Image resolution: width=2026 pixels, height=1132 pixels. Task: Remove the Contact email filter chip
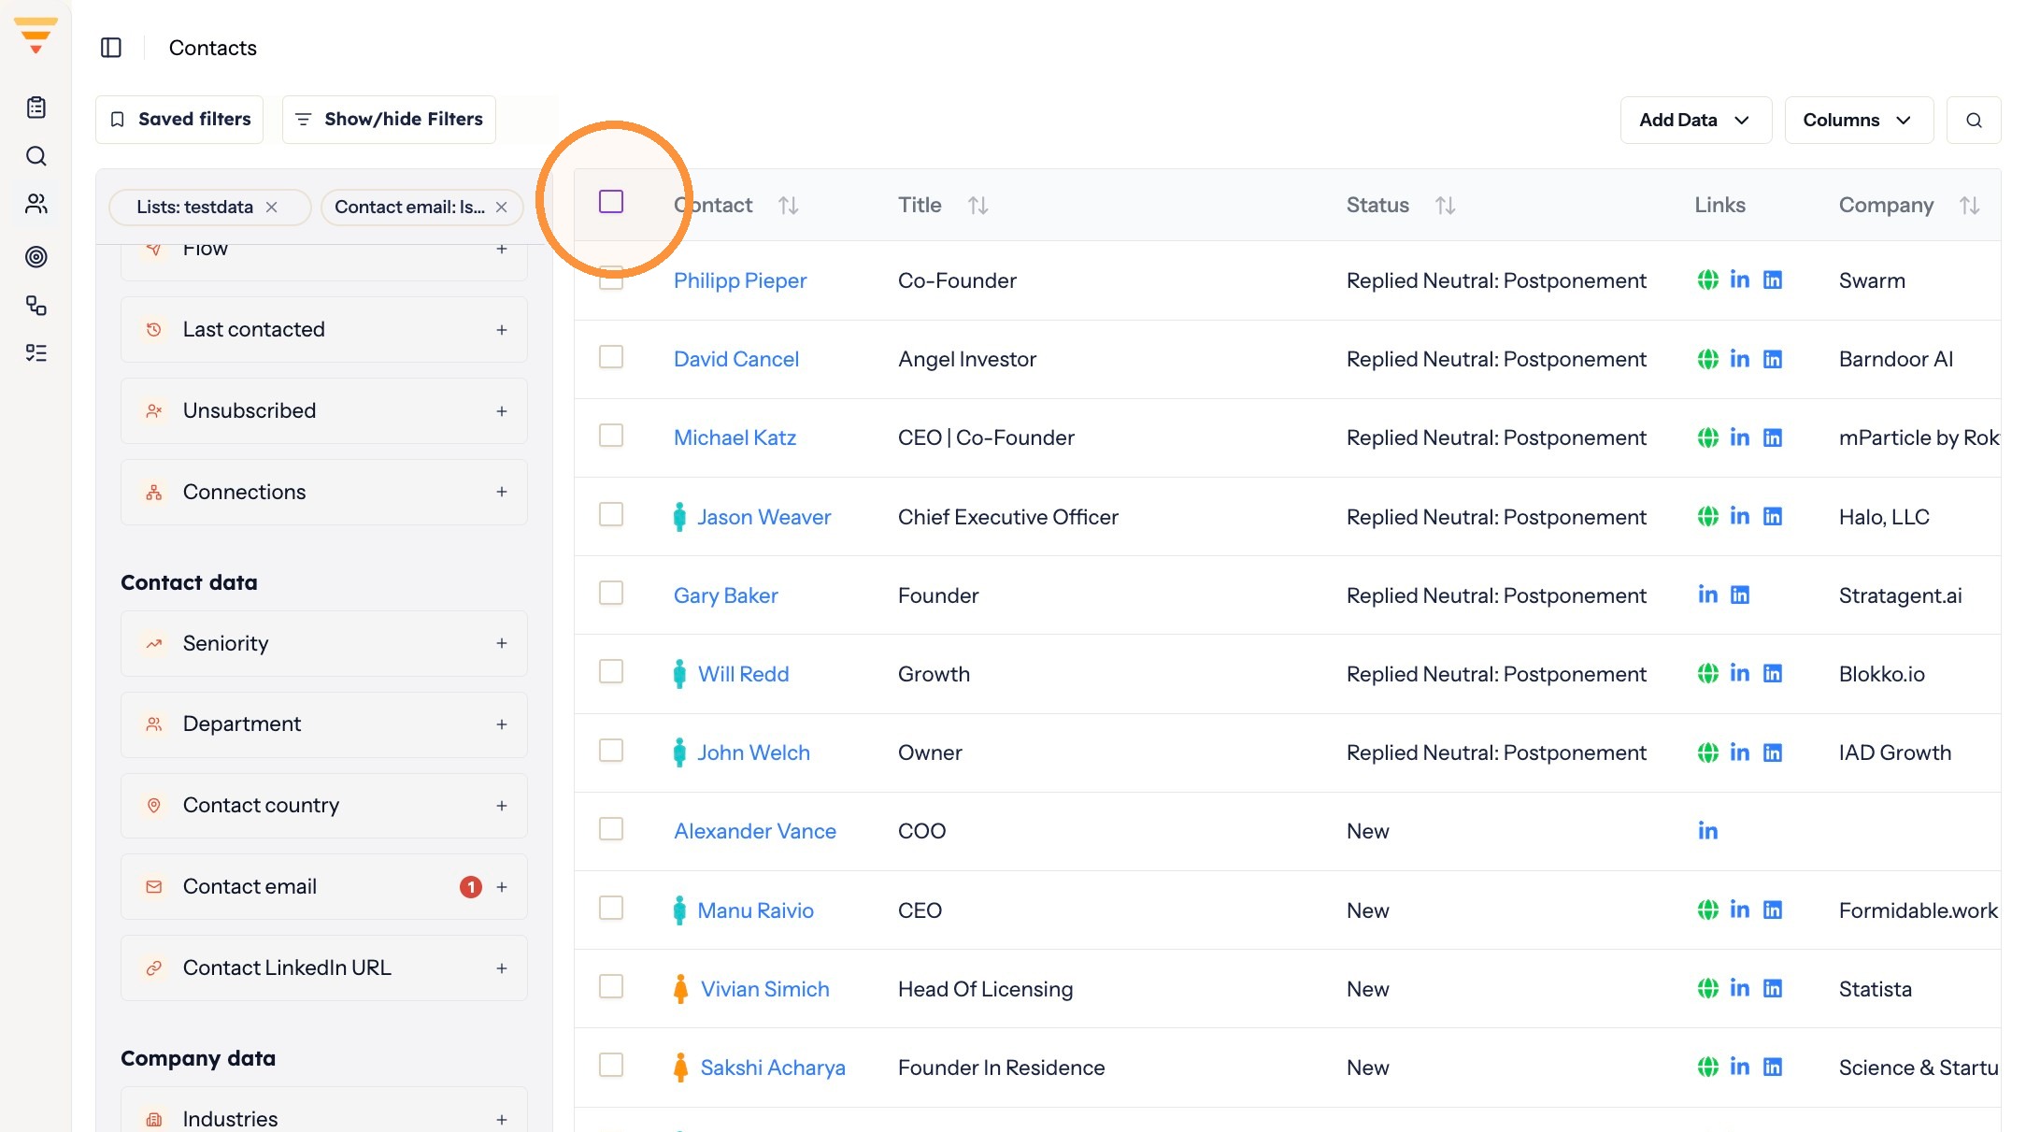[x=502, y=207]
